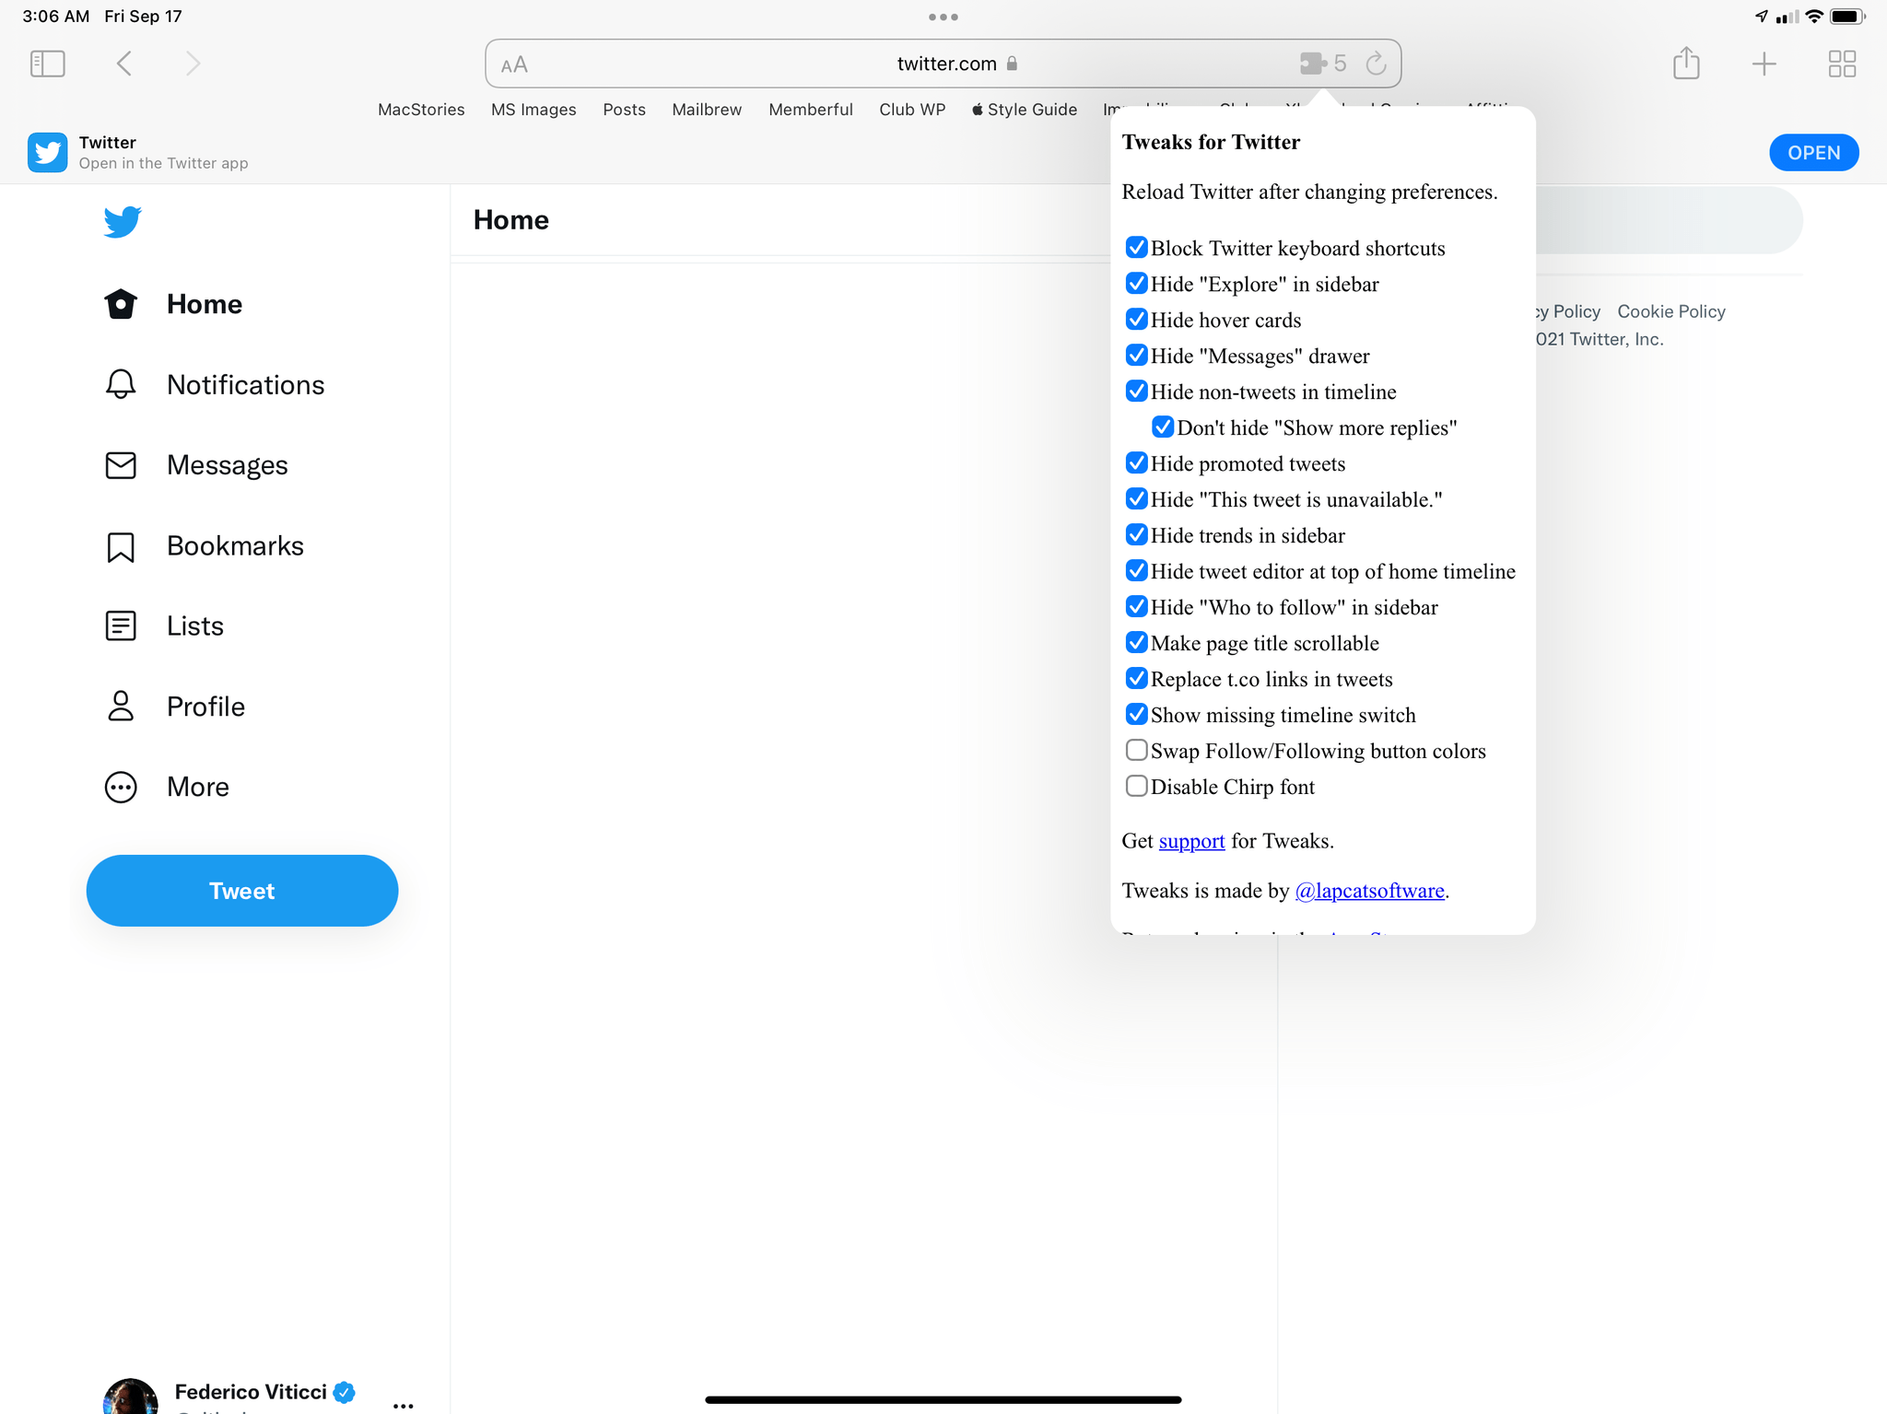Open the @lapcatsoftware link
1887x1414 pixels.
pyautogui.click(x=1369, y=891)
